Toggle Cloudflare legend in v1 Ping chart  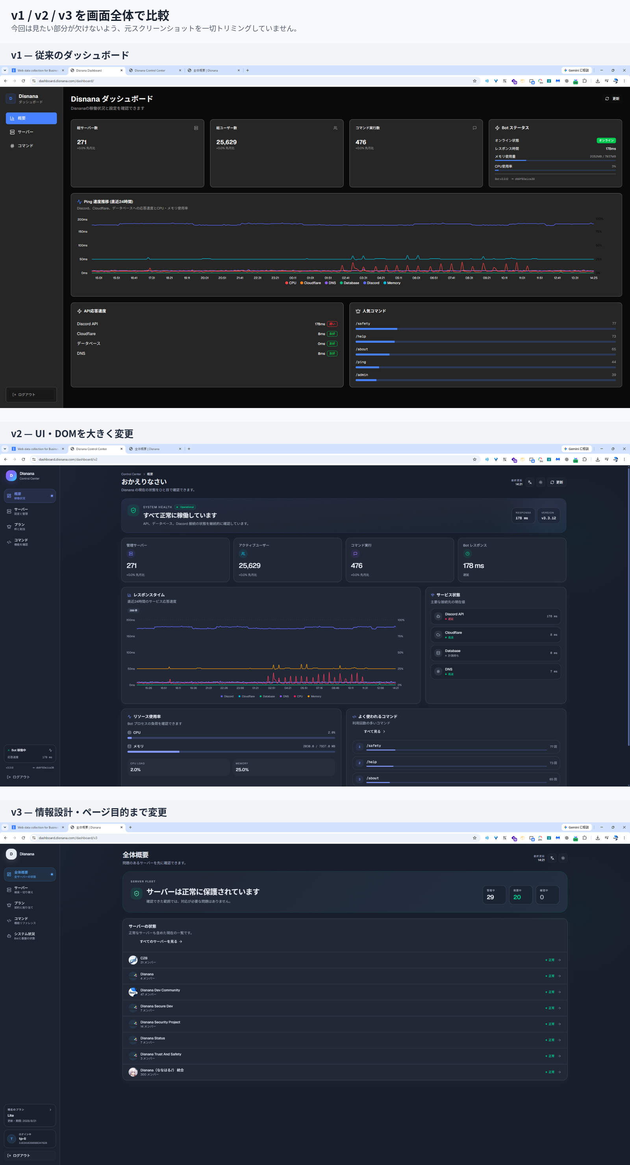coord(310,283)
